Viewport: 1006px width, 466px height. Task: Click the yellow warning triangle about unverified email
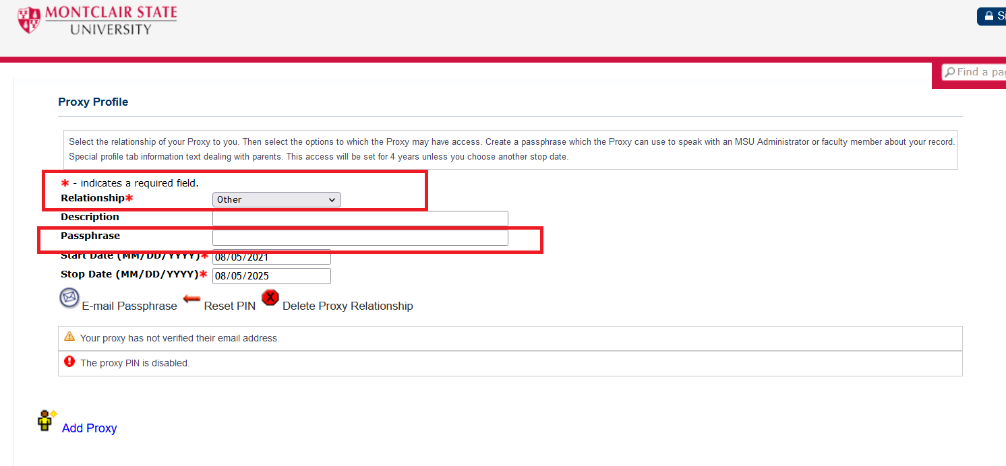[69, 337]
